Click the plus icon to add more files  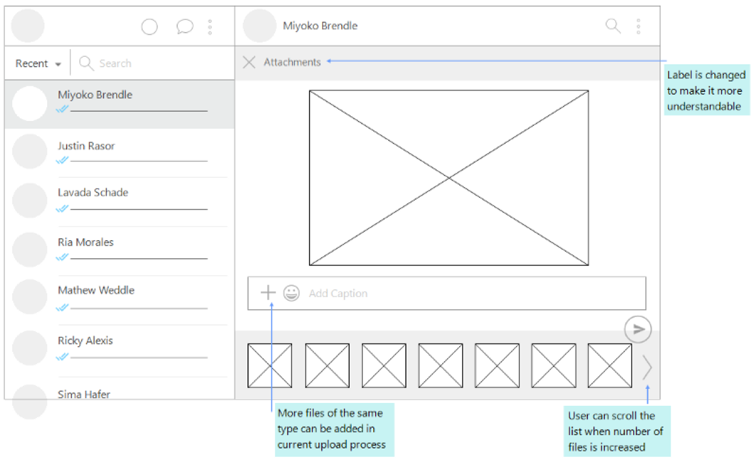click(267, 293)
